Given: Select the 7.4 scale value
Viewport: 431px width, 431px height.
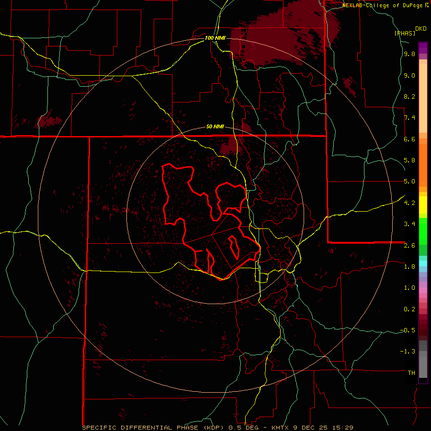Looking at the screenshot, I should pyautogui.click(x=409, y=118).
